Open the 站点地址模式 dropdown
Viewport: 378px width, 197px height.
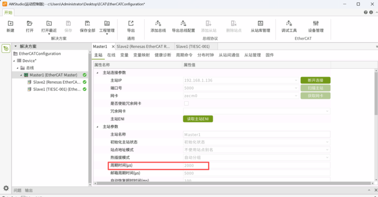(x=327, y=150)
